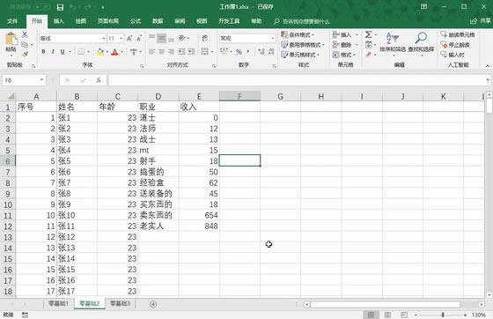Click the Decrease Font Size icon
This screenshot has width=493, height=319.
(x=139, y=39)
